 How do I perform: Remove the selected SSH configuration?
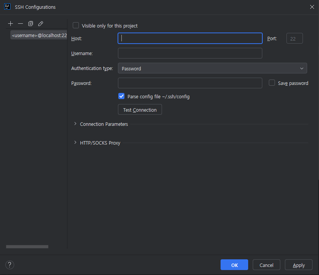tap(20, 24)
